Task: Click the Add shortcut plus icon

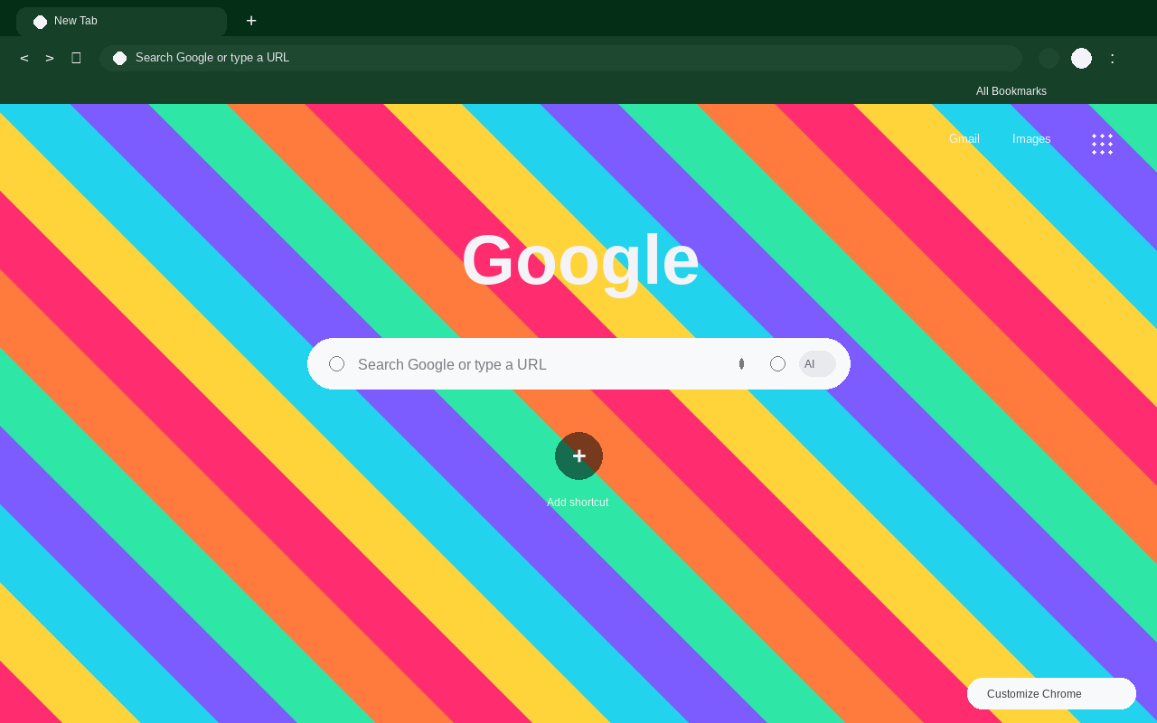Action: coord(578,455)
